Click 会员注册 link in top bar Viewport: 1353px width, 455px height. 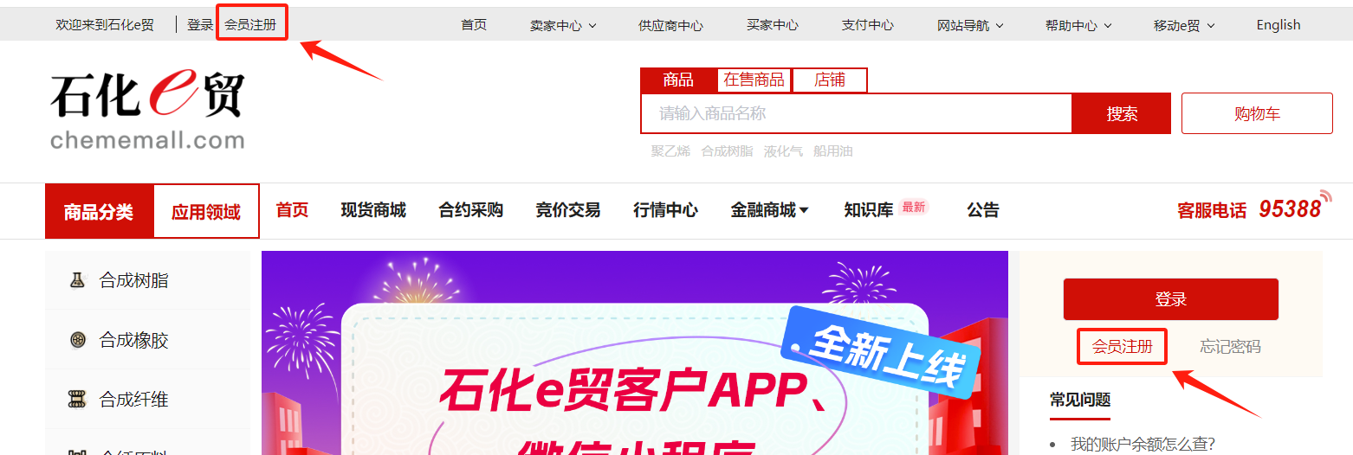point(250,25)
